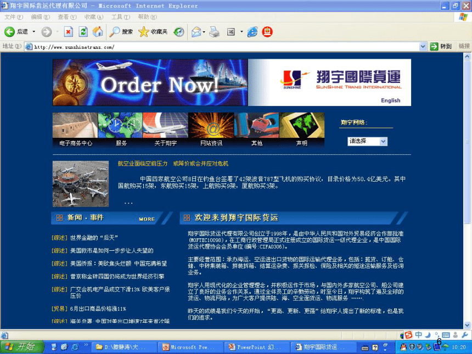This screenshot has height=354, width=472.
Task: Open the 关于翔宇 navigation tile
Action: tap(166, 130)
